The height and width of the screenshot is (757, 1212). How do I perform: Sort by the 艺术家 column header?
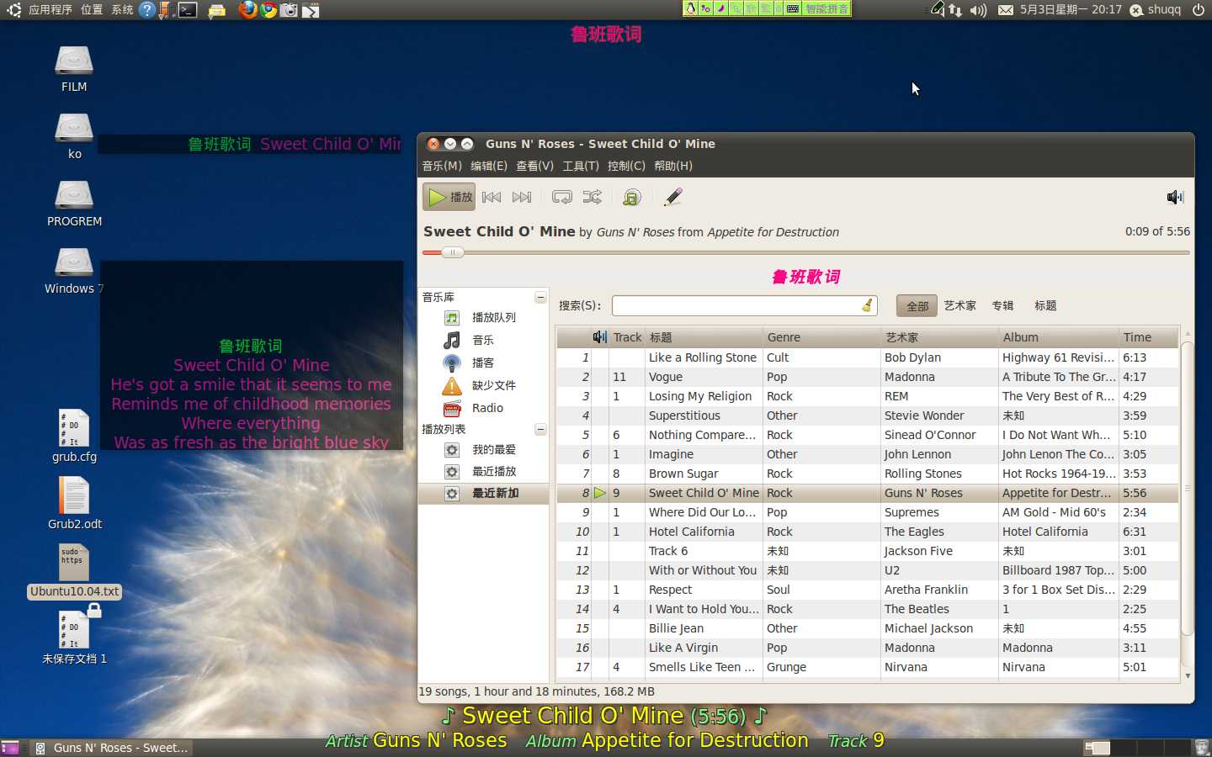(x=939, y=337)
